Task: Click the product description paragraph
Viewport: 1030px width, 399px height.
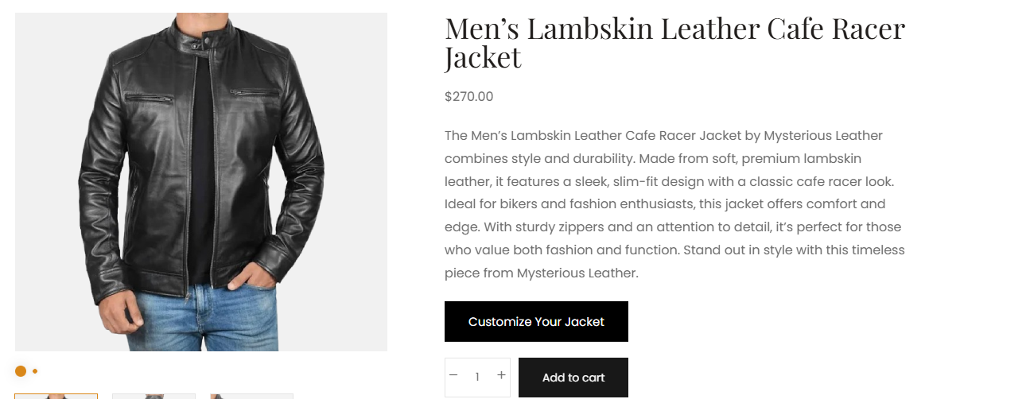Action: (x=675, y=204)
